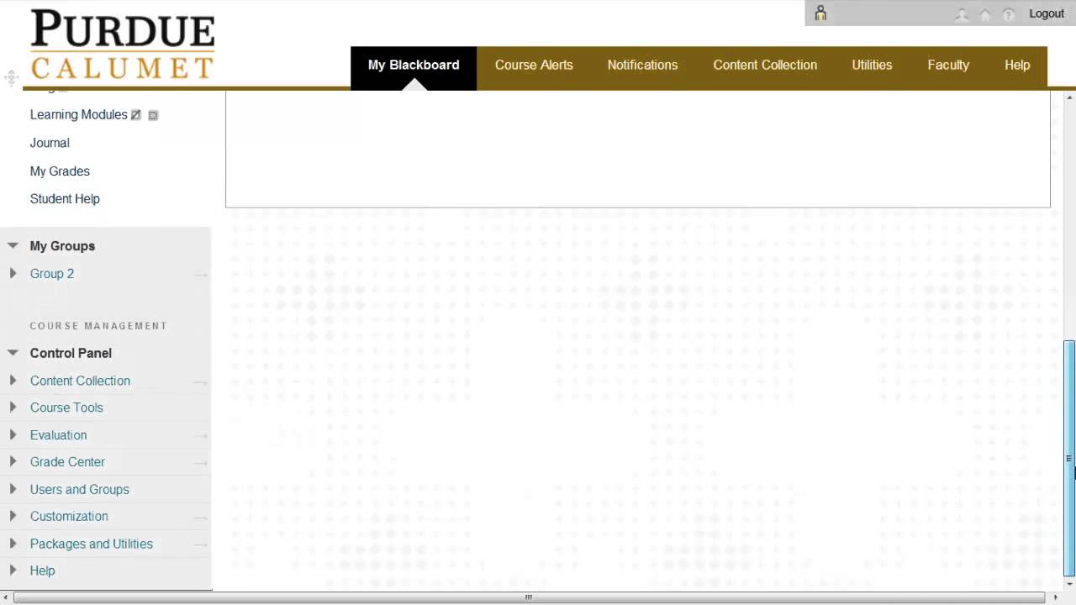The width and height of the screenshot is (1076, 605).
Task: Expand the Grade Center triangle
Action: point(13,461)
